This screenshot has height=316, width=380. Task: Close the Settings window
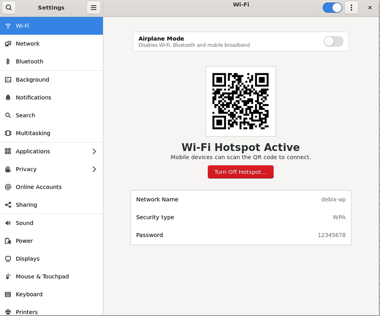click(370, 8)
